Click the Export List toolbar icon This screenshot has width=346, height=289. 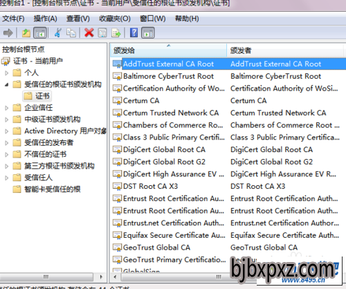point(116,32)
